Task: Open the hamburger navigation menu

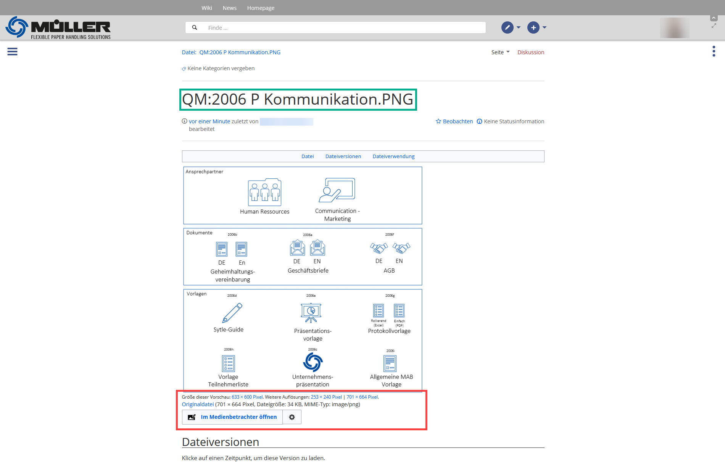Action: click(x=12, y=52)
